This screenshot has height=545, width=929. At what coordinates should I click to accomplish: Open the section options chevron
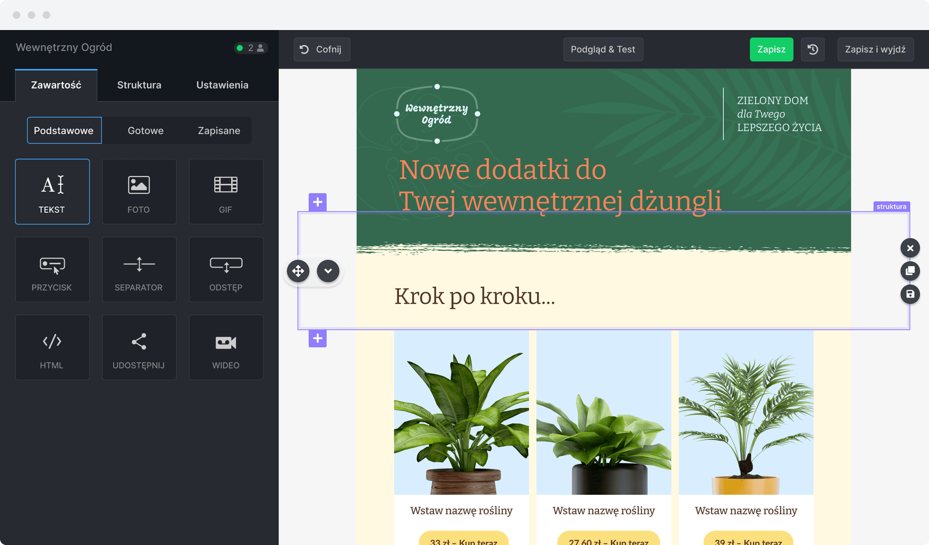tap(328, 271)
